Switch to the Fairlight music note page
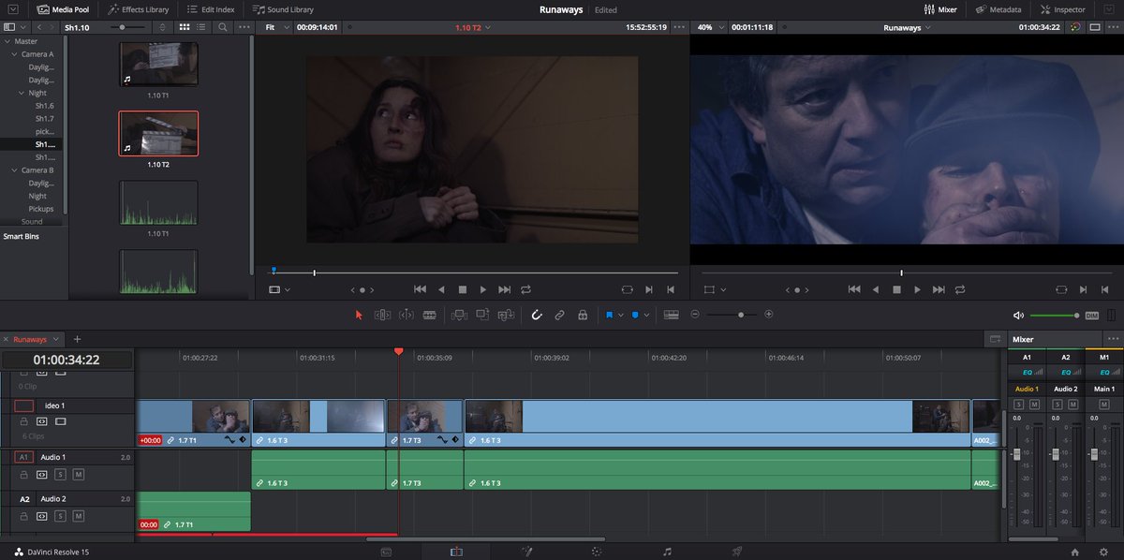This screenshot has height=560, width=1124. pyautogui.click(x=667, y=552)
